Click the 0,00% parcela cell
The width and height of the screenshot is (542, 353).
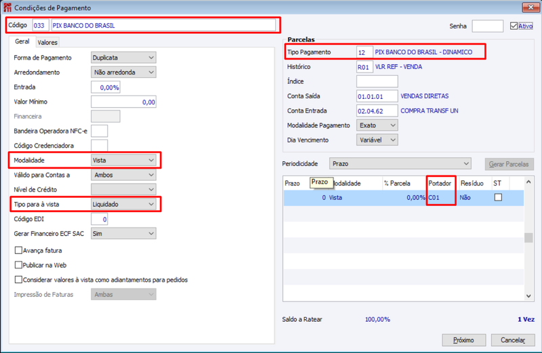(x=404, y=198)
